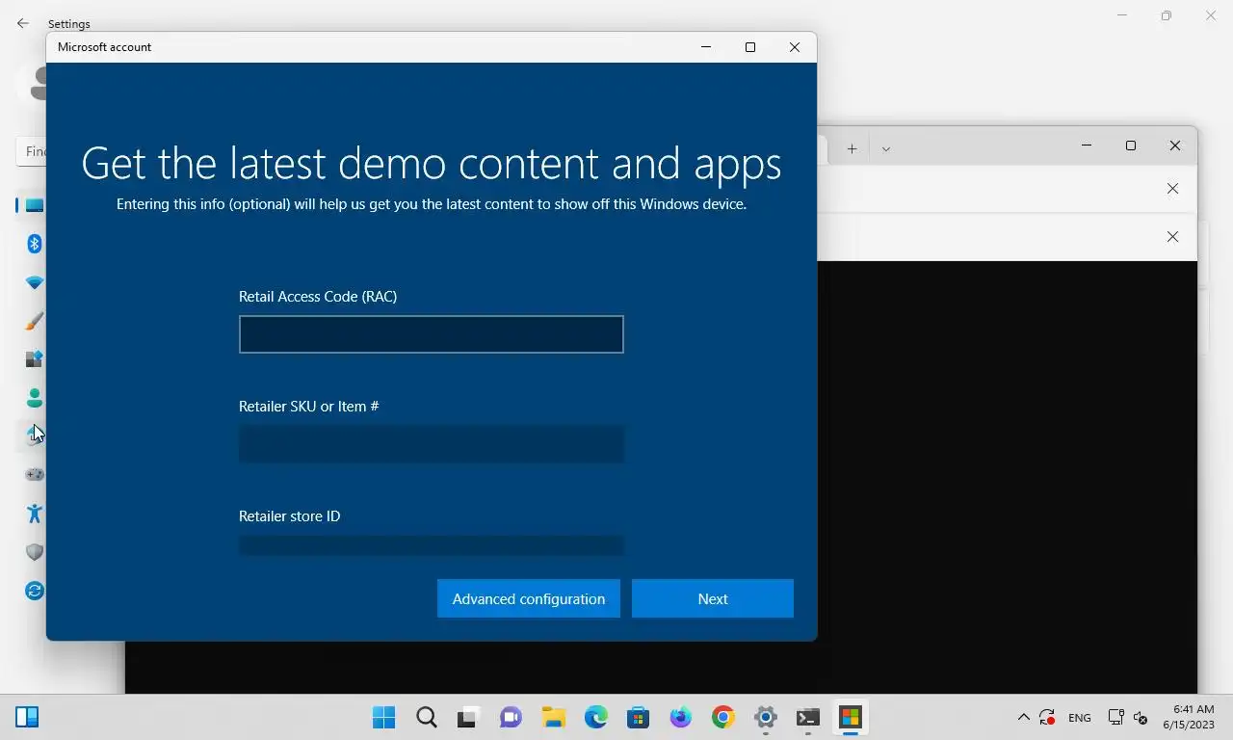Close the Terminal window
This screenshot has height=740, width=1233.
coord(1175,145)
